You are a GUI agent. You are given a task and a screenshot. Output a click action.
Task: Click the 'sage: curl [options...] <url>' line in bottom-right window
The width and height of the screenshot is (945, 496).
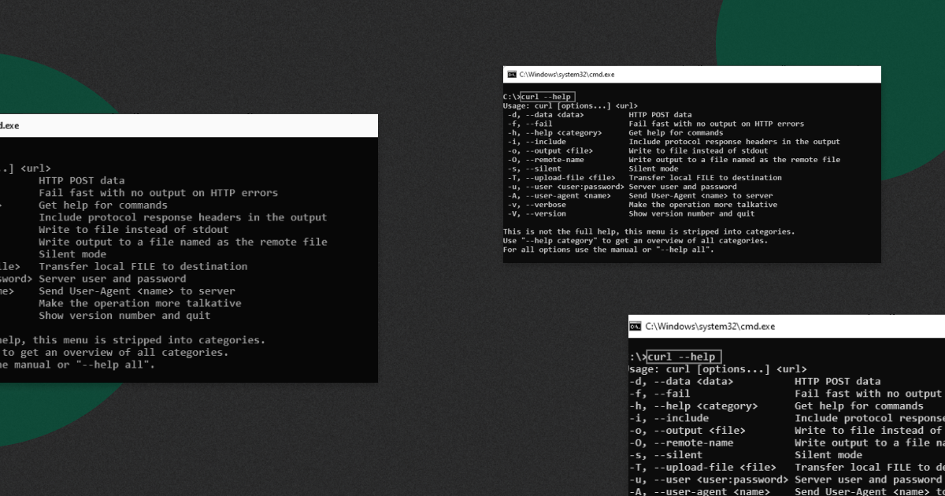pyautogui.click(x=718, y=368)
